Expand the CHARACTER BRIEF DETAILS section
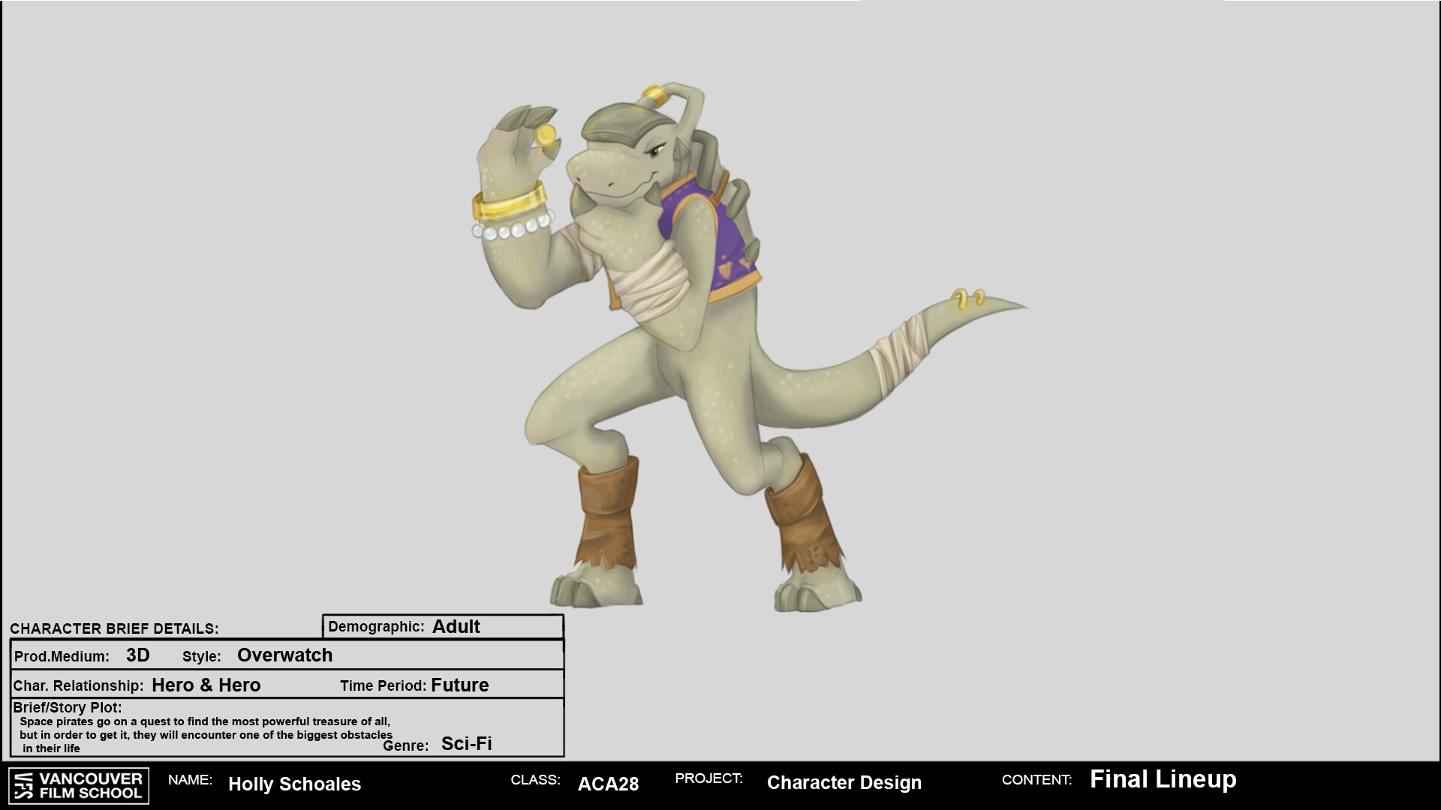 pos(115,628)
